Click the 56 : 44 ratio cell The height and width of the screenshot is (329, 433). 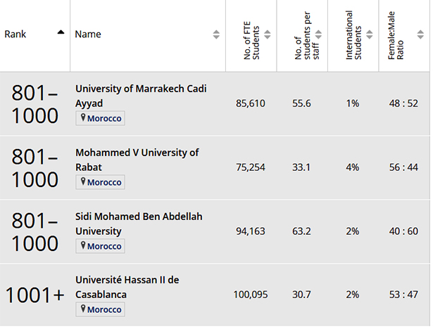point(403,167)
